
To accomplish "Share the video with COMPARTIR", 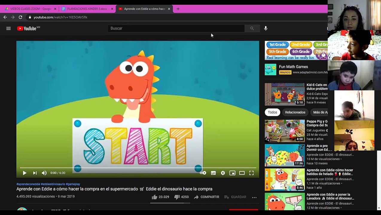I will click(x=206, y=197).
